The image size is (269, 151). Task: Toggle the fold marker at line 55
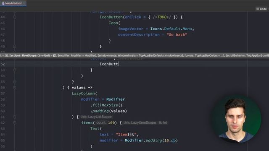coord(15,82)
